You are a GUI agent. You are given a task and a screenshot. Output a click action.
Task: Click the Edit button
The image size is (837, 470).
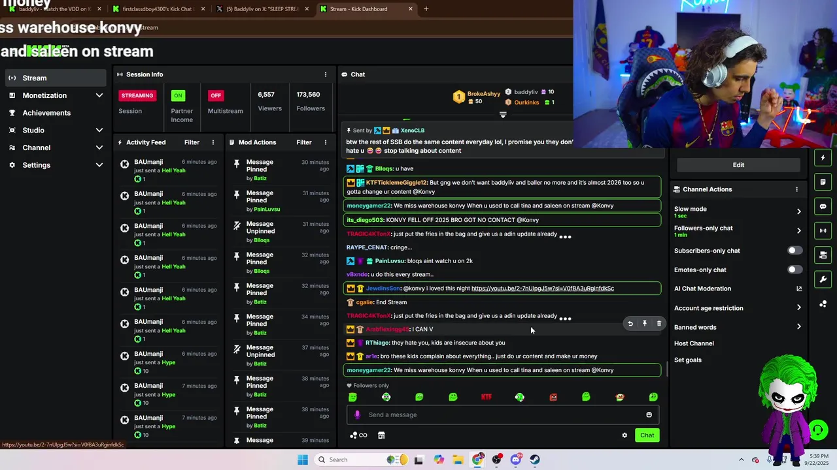point(738,165)
